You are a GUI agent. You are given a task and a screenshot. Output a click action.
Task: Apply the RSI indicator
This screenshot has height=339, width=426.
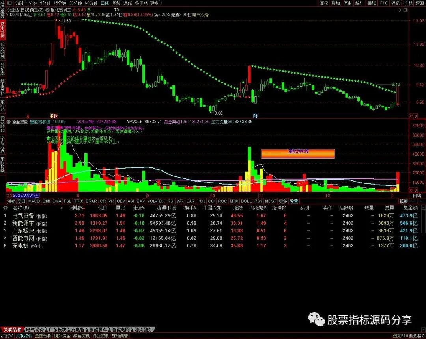171,201
